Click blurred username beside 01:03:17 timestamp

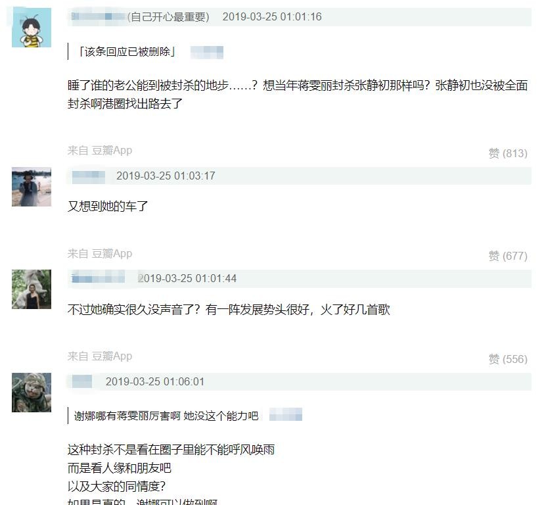pyautogui.click(x=89, y=176)
